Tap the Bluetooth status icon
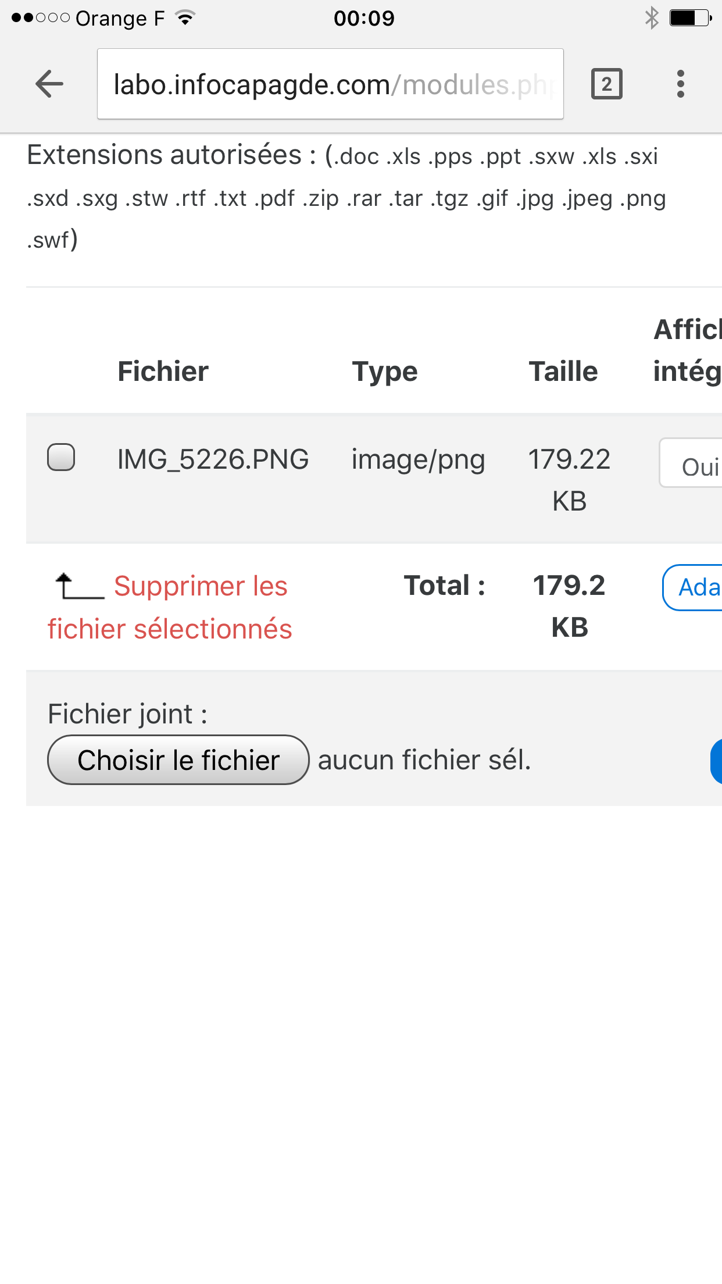This screenshot has width=722, height=1284. pyautogui.click(x=652, y=18)
